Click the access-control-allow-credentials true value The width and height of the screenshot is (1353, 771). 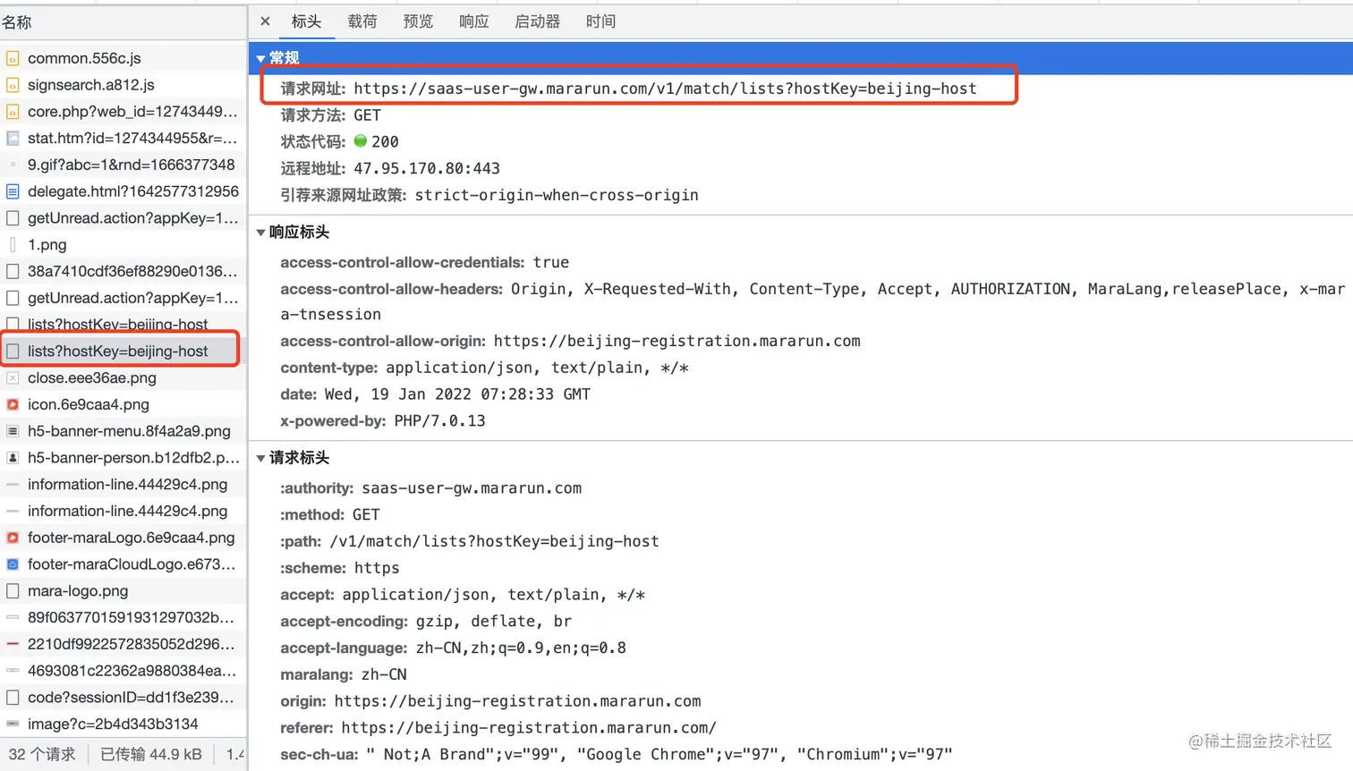pyautogui.click(x=551, y=262)
